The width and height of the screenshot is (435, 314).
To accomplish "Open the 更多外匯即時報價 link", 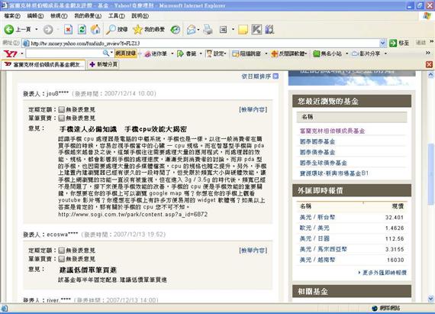I will [x=385, y=273].
